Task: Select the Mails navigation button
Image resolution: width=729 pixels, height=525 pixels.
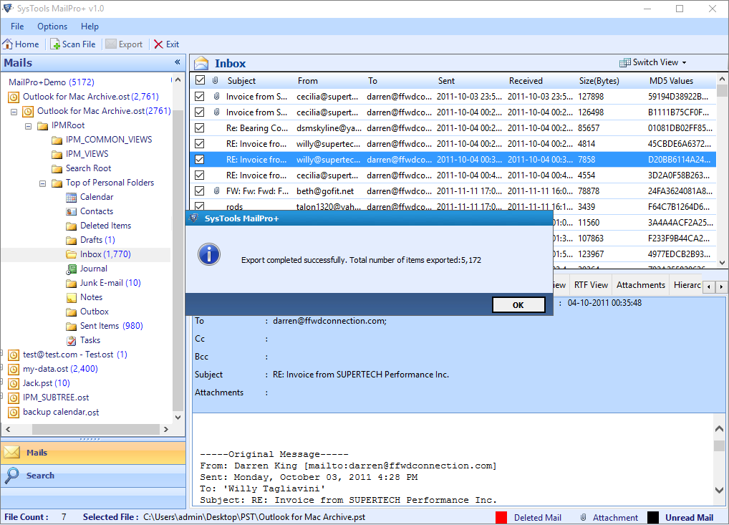Action: click(93, 453)
